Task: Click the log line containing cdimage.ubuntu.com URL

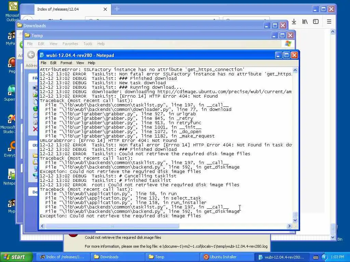Action: (165, 91)
